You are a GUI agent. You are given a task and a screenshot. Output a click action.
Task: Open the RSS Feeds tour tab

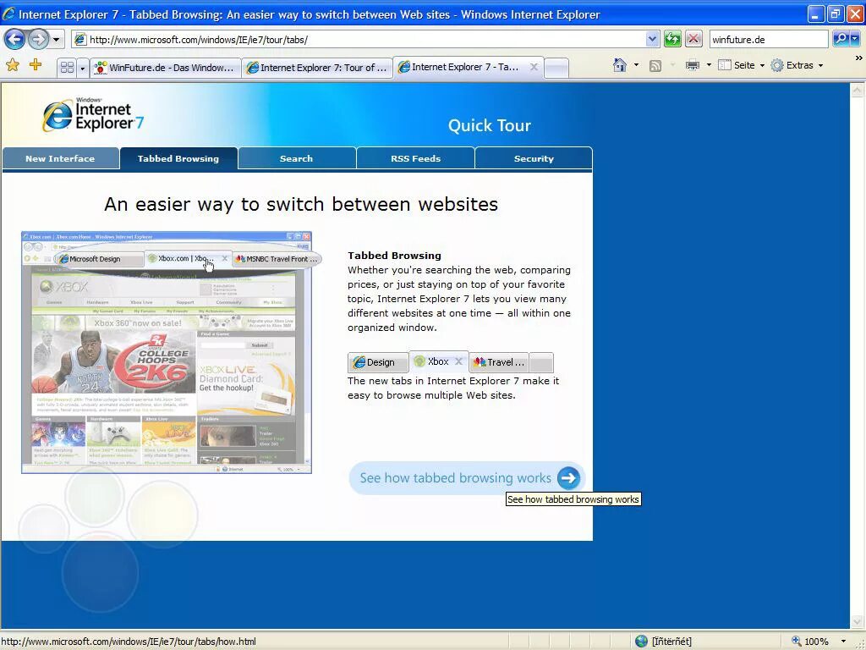point(416,158)
